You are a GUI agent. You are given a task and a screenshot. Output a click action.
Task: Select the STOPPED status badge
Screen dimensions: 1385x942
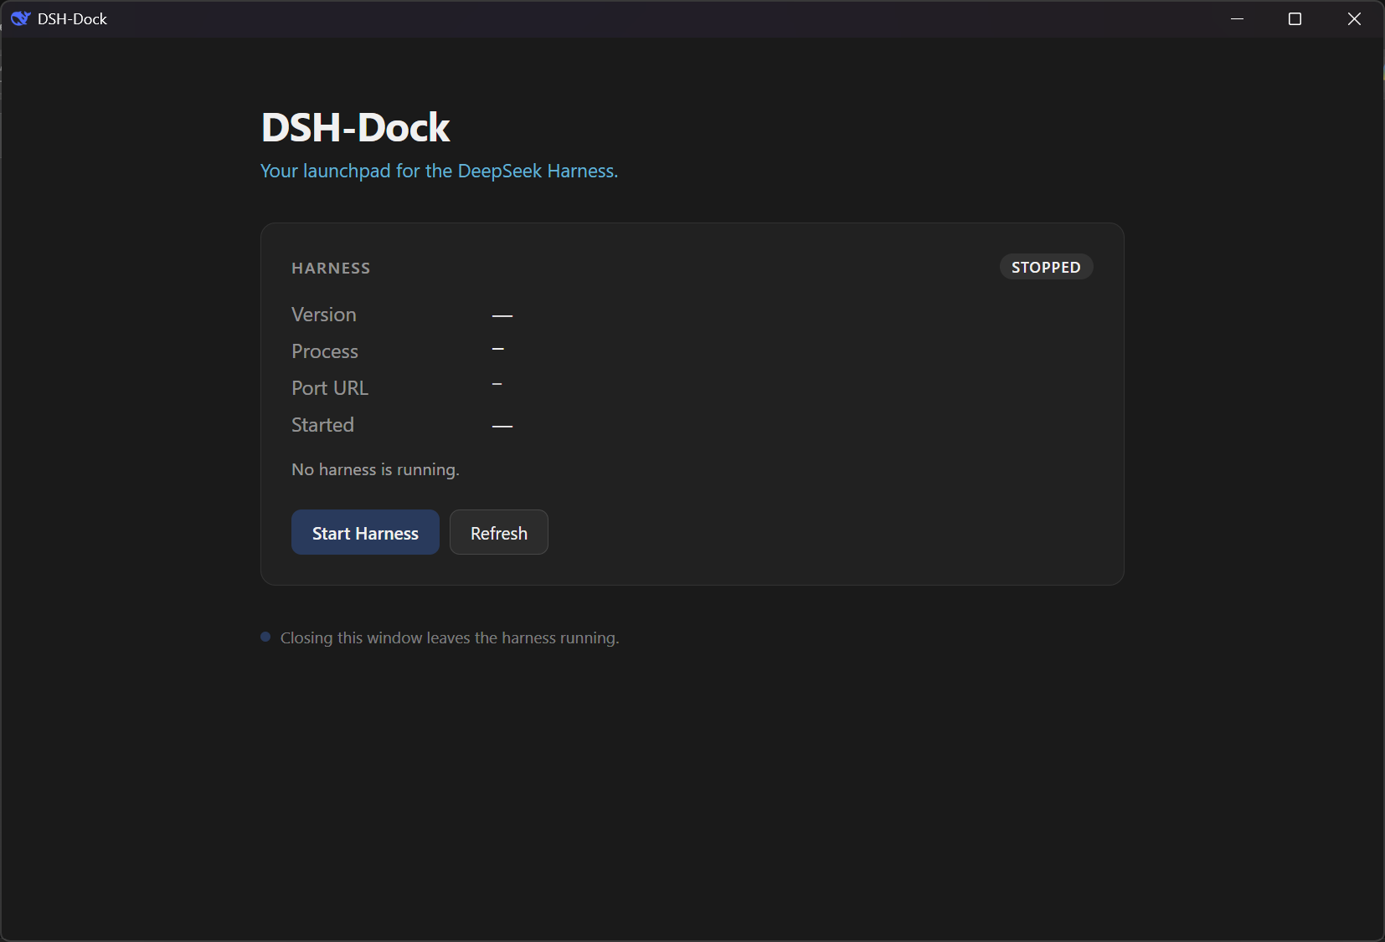tap(1046, 267)
